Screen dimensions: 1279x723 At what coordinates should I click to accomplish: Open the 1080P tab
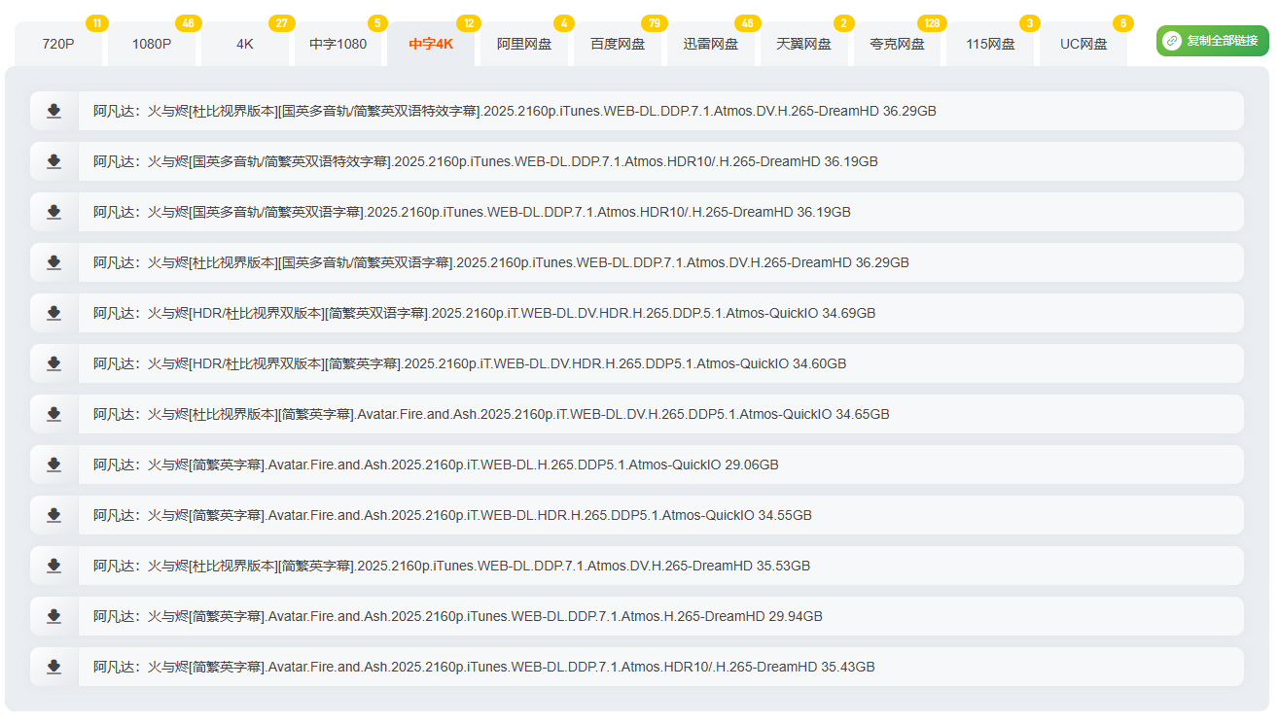(152, 45)
